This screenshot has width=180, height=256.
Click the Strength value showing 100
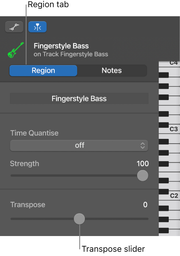[142, 164]
